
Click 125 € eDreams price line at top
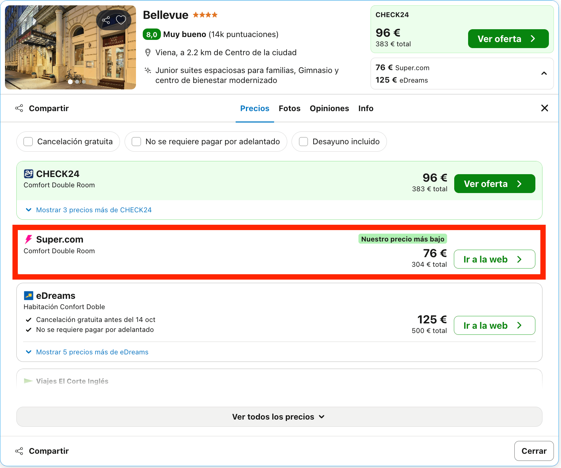(x=402, y=80)
